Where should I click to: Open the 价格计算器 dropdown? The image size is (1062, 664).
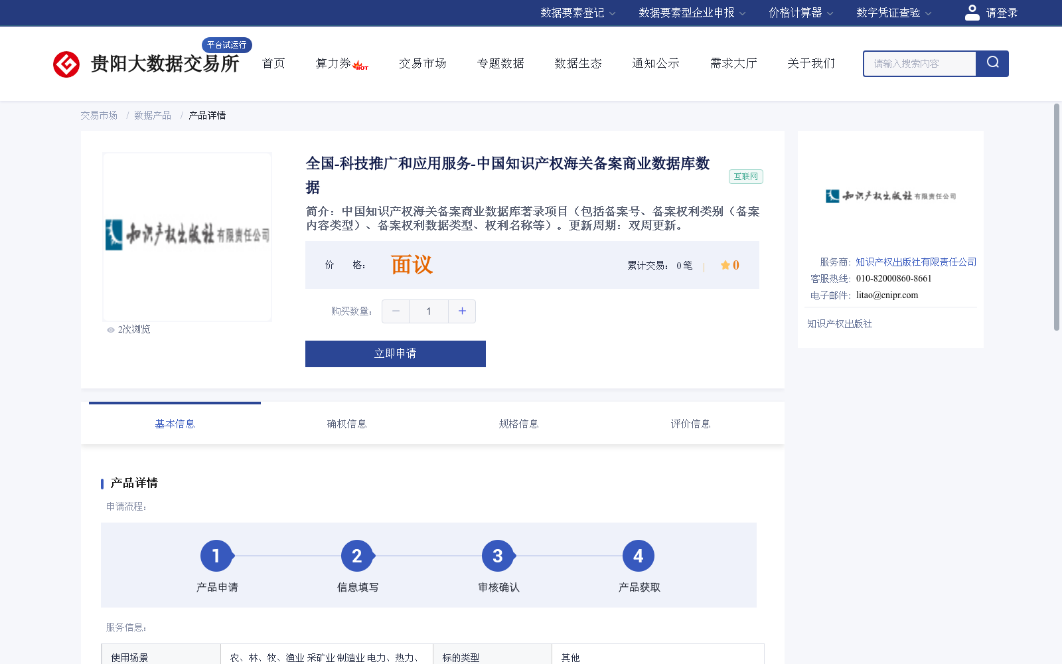click(800, 13)
